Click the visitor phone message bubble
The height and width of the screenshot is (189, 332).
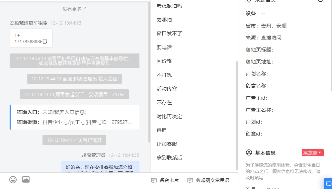(31, 38)
